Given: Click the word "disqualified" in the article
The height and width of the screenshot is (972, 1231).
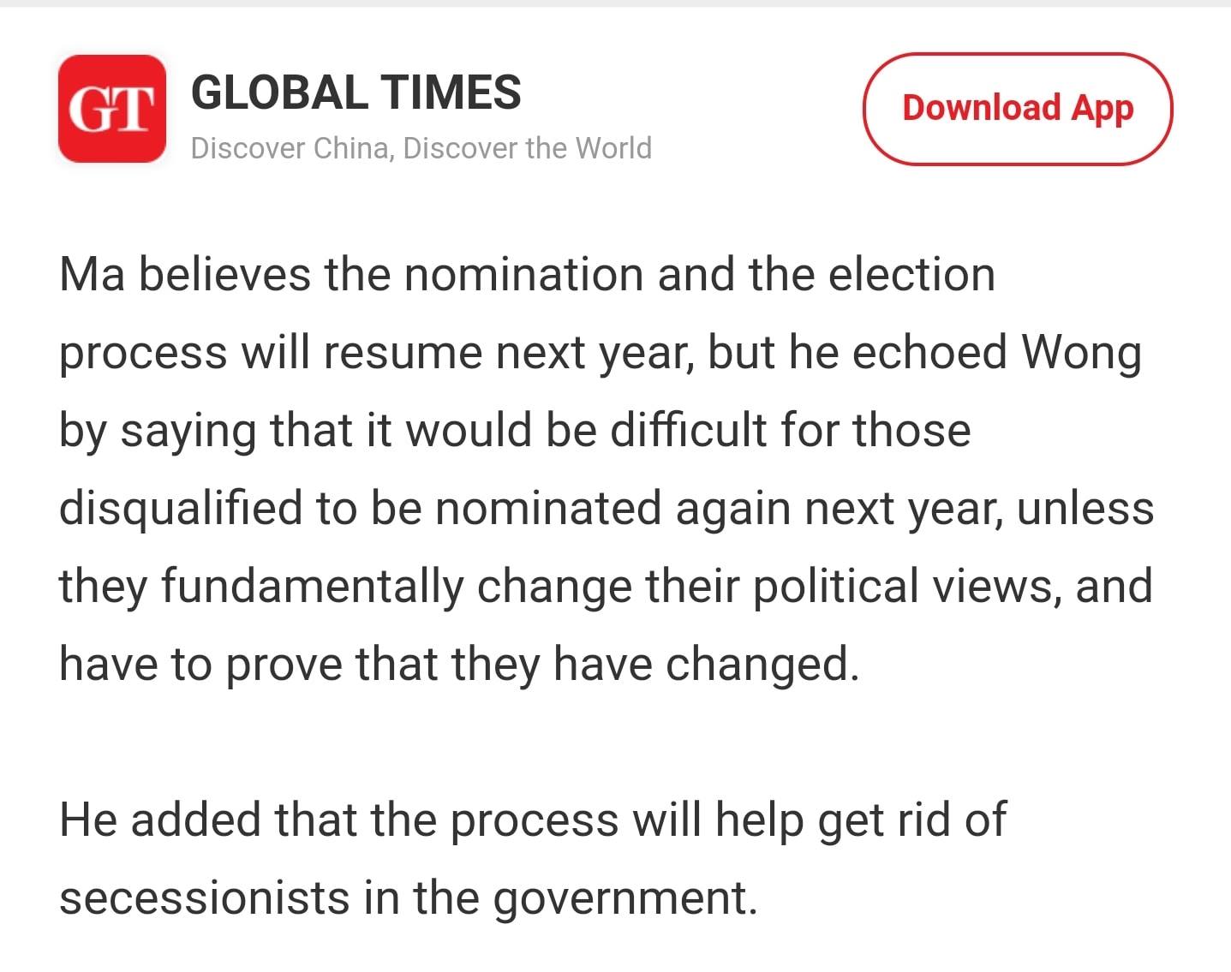Looking at the screenshot, I should point(181,508).
